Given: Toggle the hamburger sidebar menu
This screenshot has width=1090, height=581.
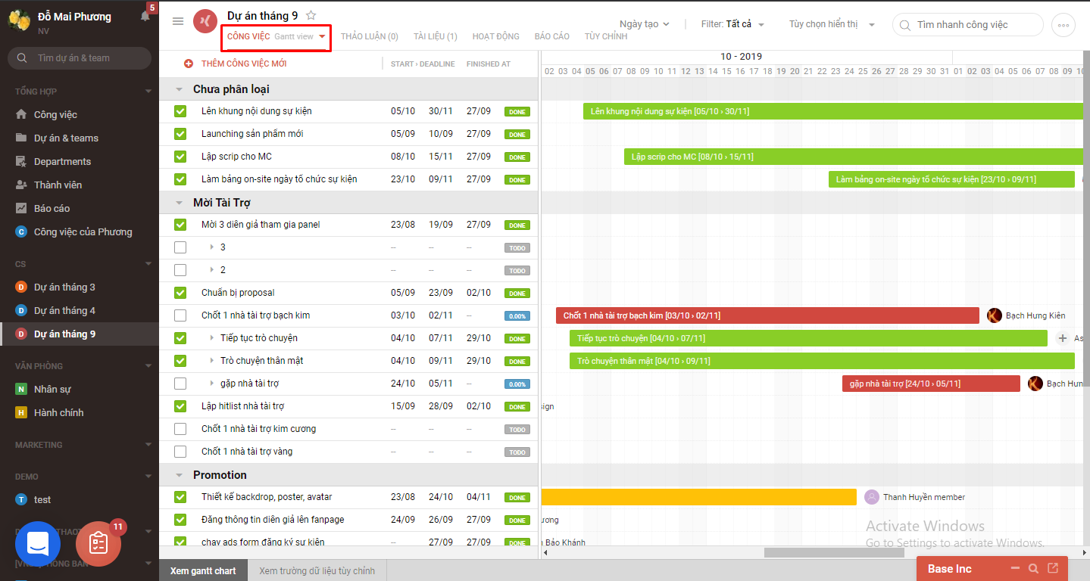Looking at the screenshot, I should coord(178,21).
